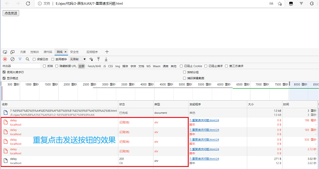Filter requests by Wasm
The image size is (319, 169).
click(x=156, y=66)
